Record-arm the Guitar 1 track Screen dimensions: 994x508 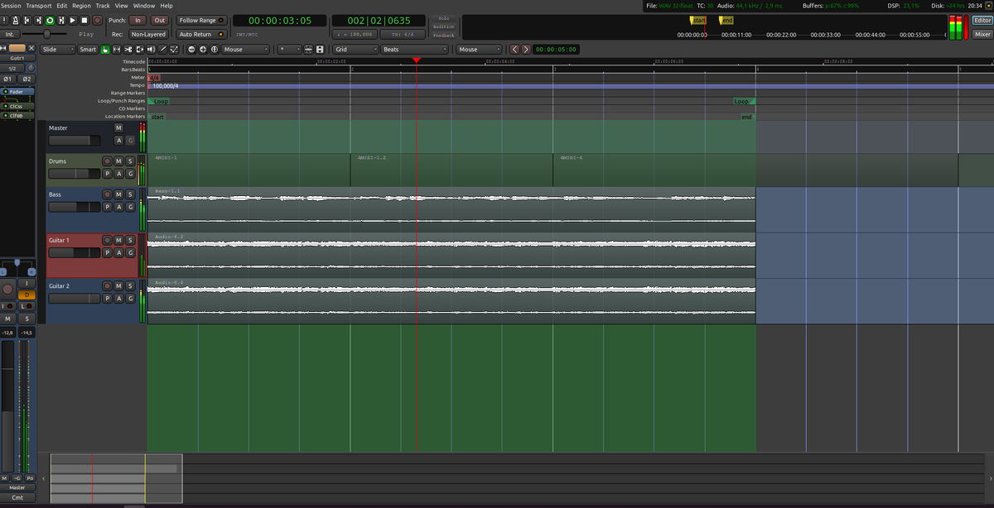point(106,240)
